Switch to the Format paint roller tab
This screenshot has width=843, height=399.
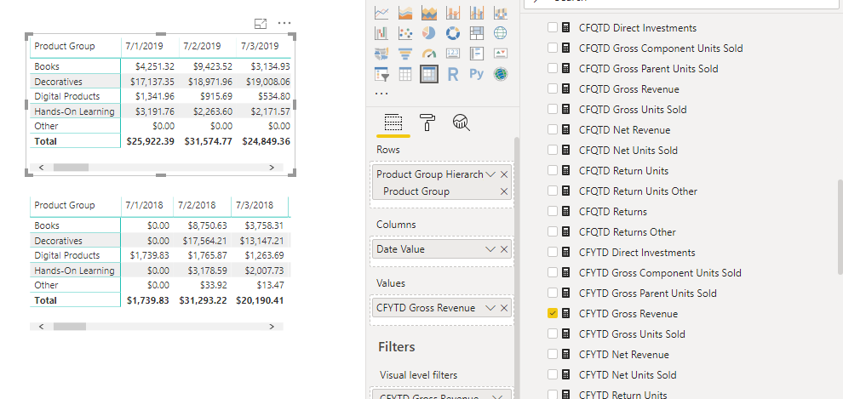427,123
